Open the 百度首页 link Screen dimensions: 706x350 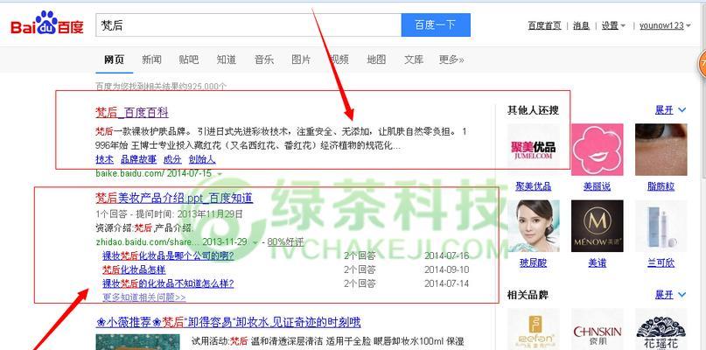point(544,25)
